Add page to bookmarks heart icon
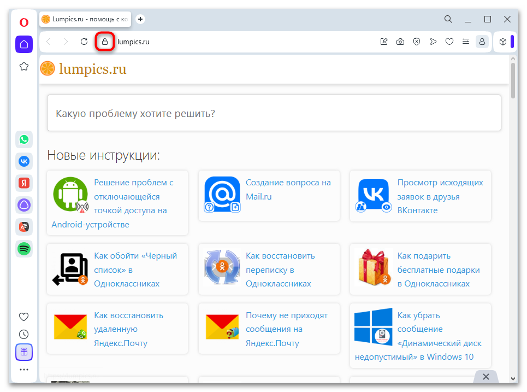The image size is (527, 392). [x=449, y=42]
